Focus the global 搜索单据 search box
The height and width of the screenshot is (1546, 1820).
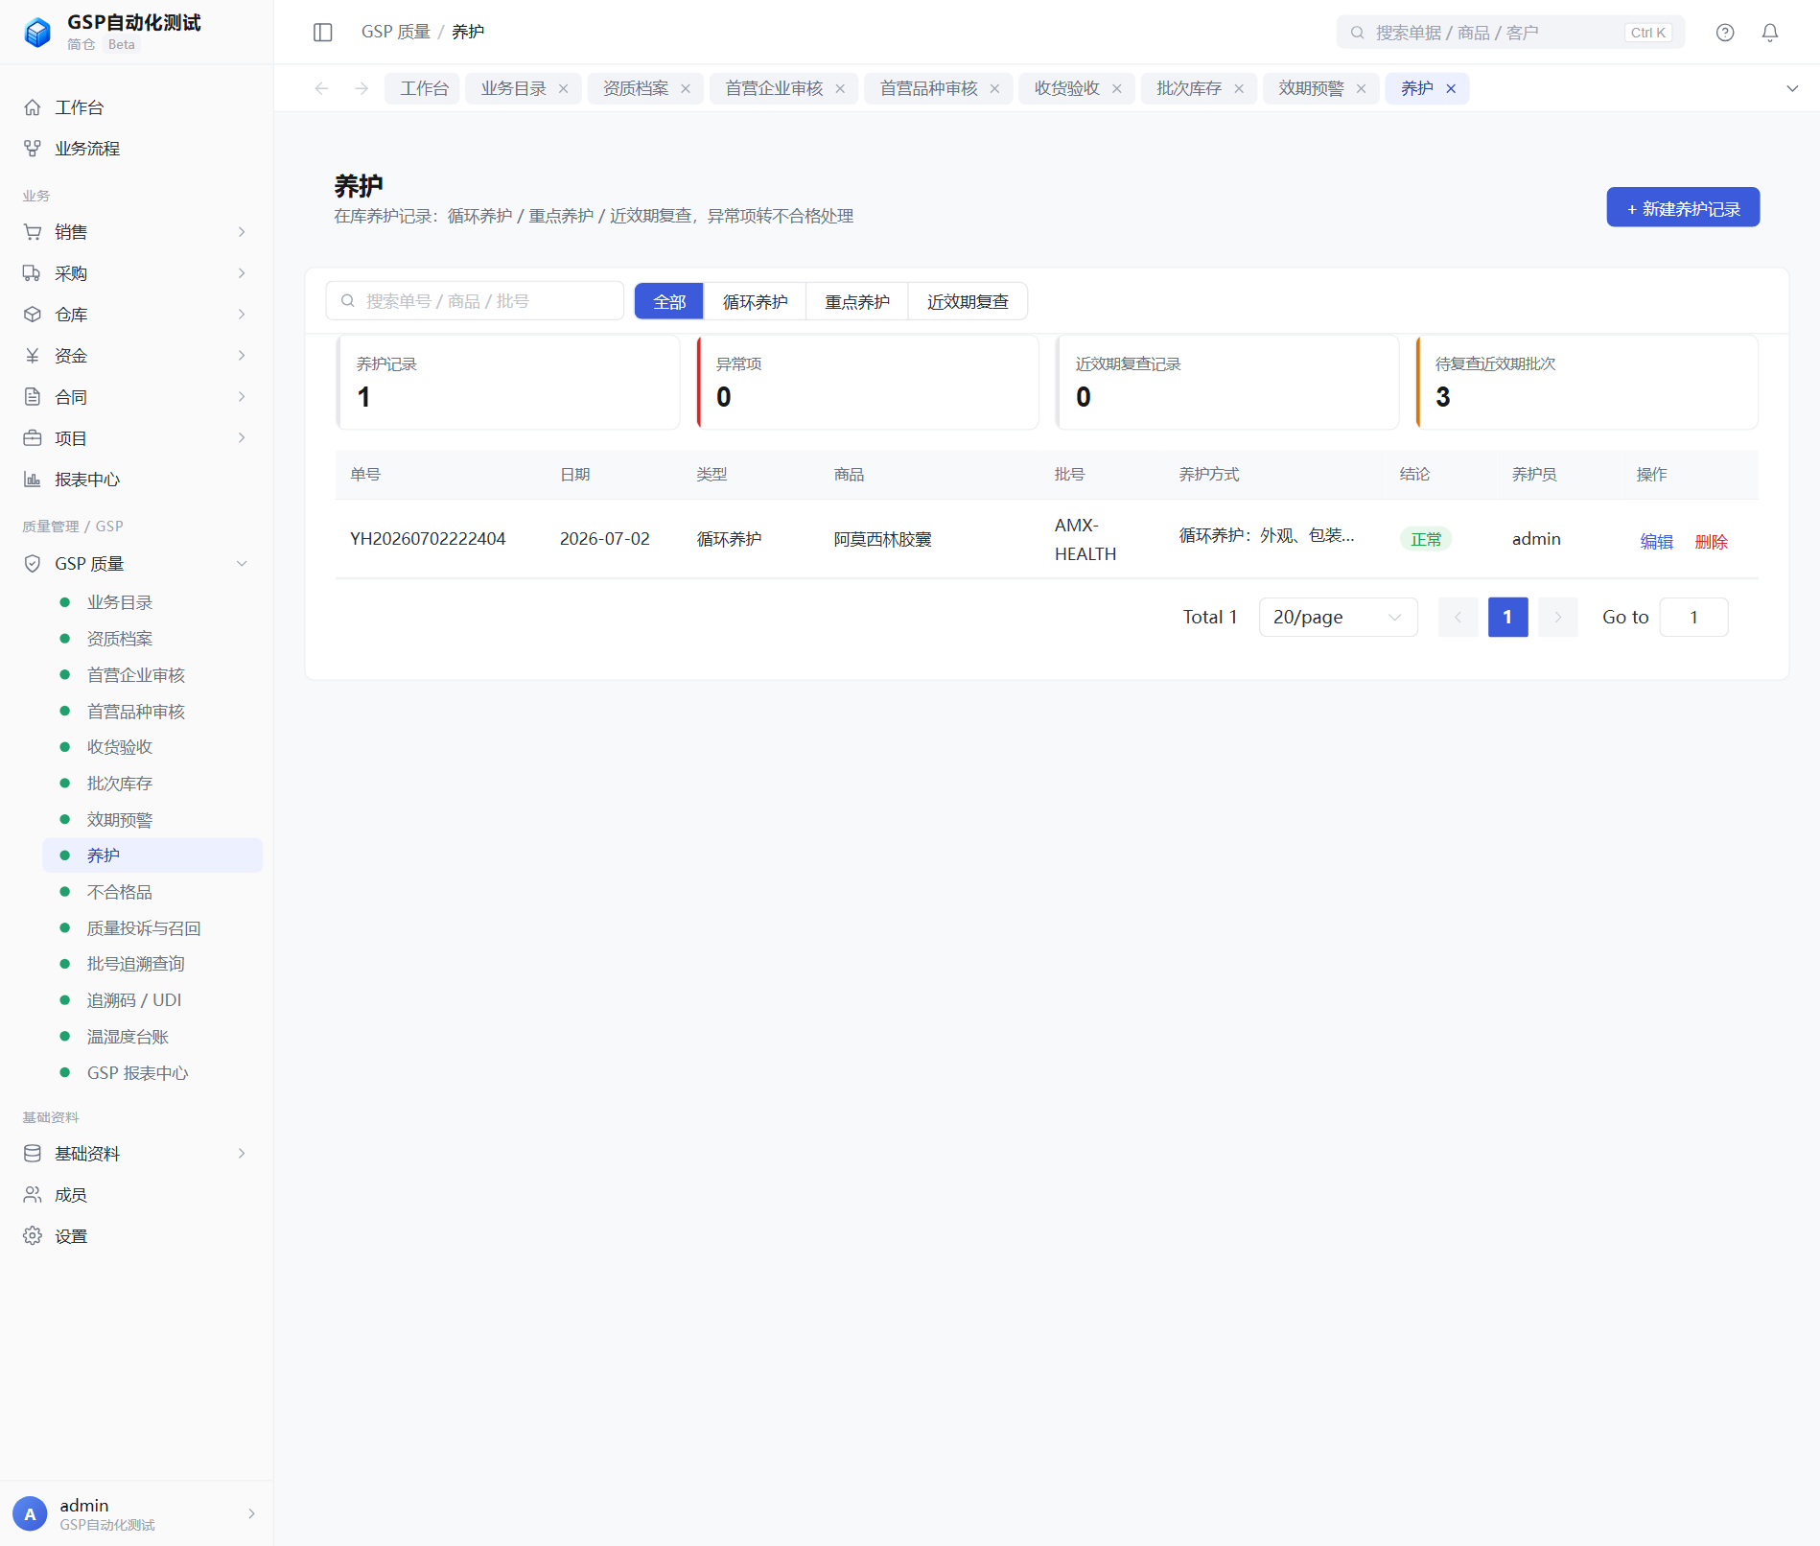tap(1510, 33)
